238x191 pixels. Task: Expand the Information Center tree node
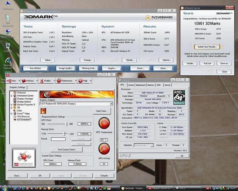point(12,95)
